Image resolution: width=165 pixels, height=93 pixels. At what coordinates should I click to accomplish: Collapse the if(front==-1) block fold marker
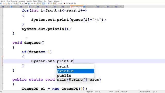[x=2, y=57]
